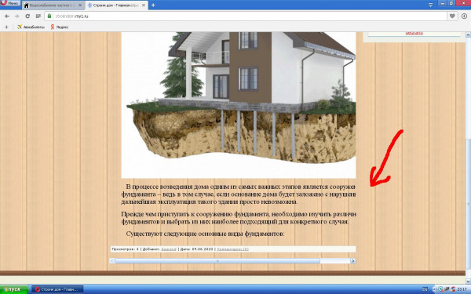Switch to the Водоснабжение частного tab
Screen dimensions: 471x294
point(50,5)
